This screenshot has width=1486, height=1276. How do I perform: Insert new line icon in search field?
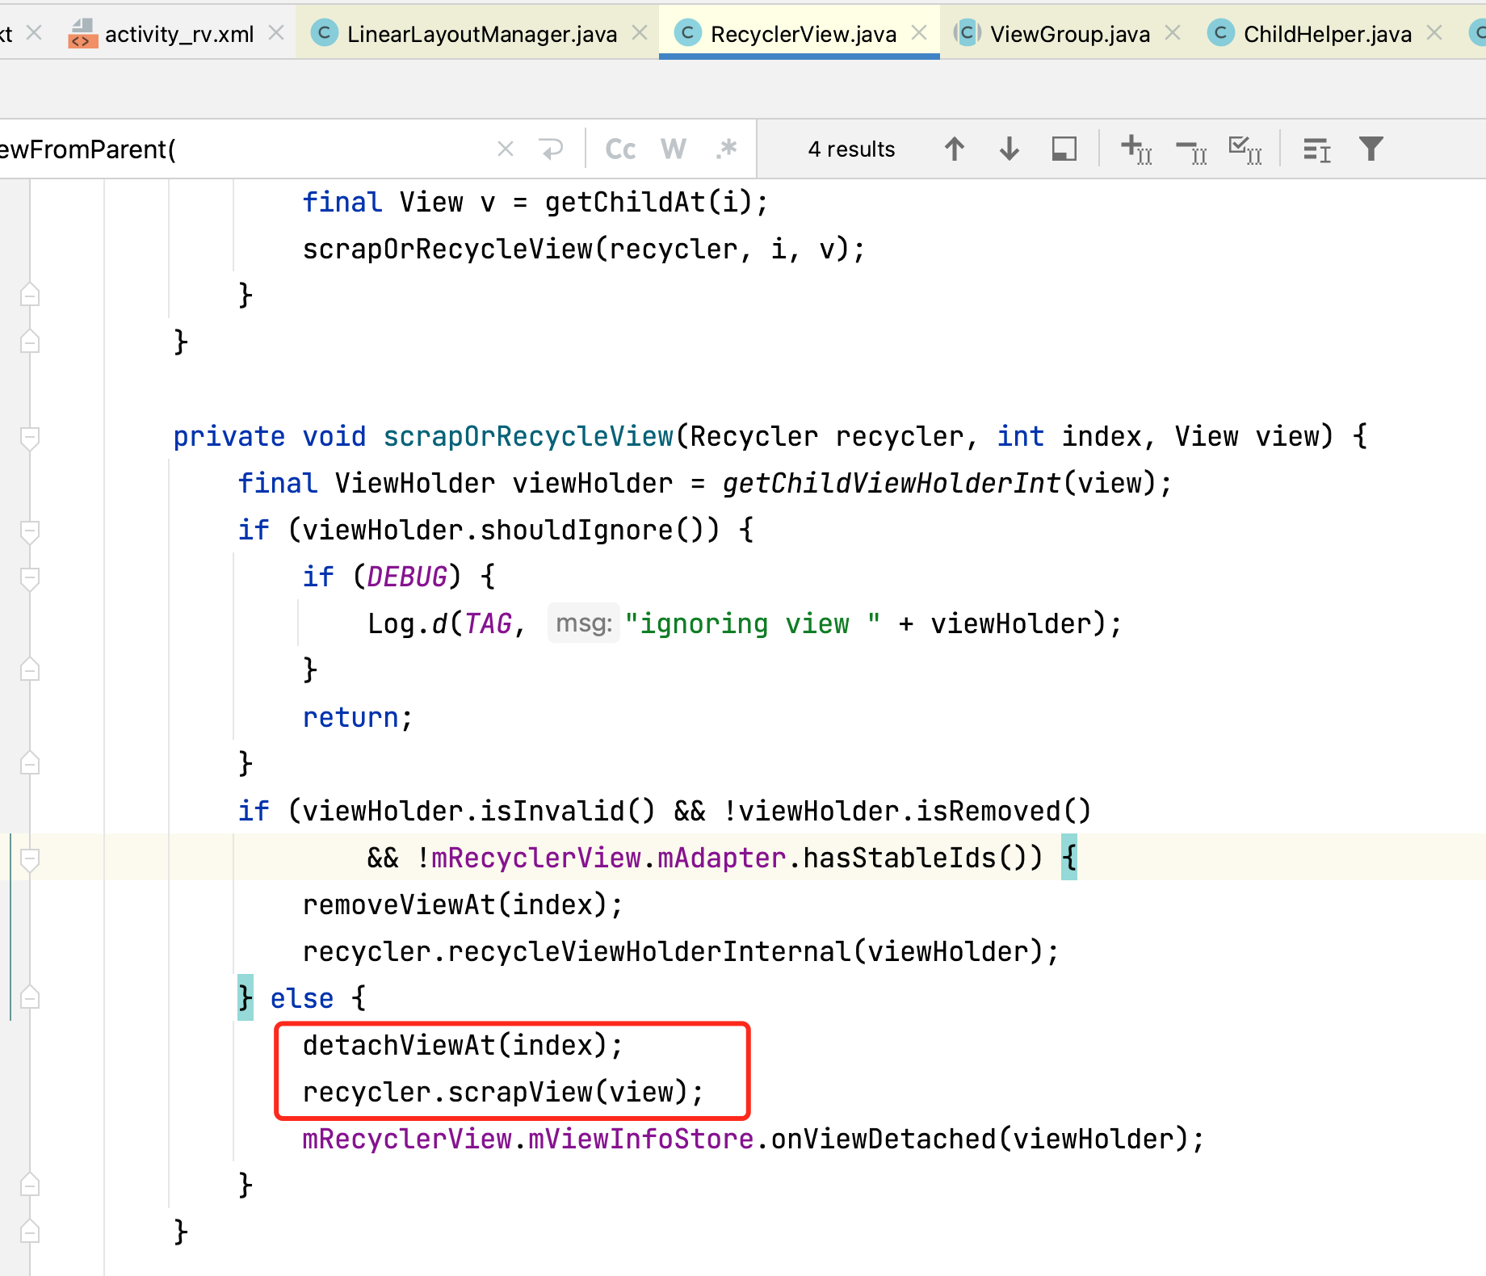(x=552, y=149)
